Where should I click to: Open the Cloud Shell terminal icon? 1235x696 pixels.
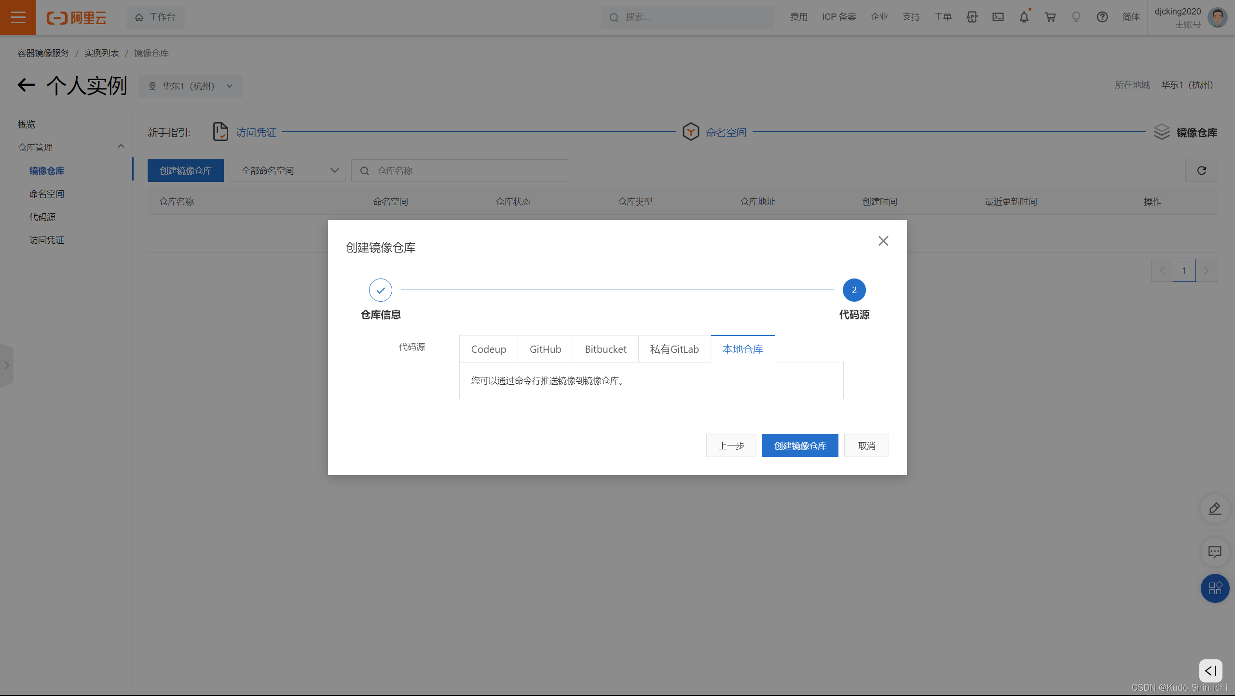point(998,17)
